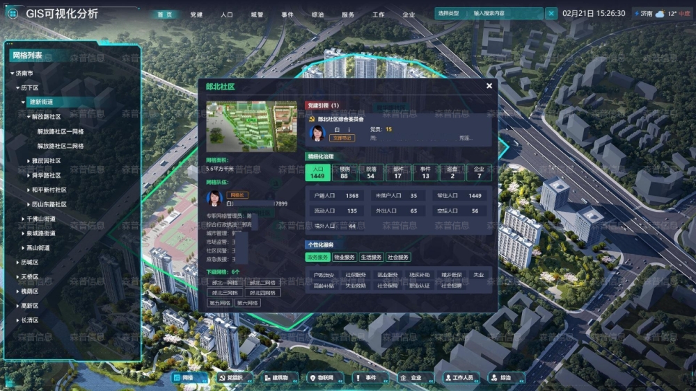Collapse the 济南市 tree node arrow
Image resolution: width=696 pixels, height=391 pixels.
(x=12, y=74)
